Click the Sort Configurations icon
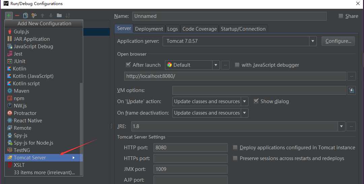This screenshot has height=184, width=364. click(68, 16)
